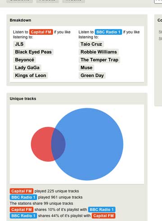The image size is (162, 221).
Task: Open Capital FM badge beside 225 unique tracks
Action: pos(22,191)
